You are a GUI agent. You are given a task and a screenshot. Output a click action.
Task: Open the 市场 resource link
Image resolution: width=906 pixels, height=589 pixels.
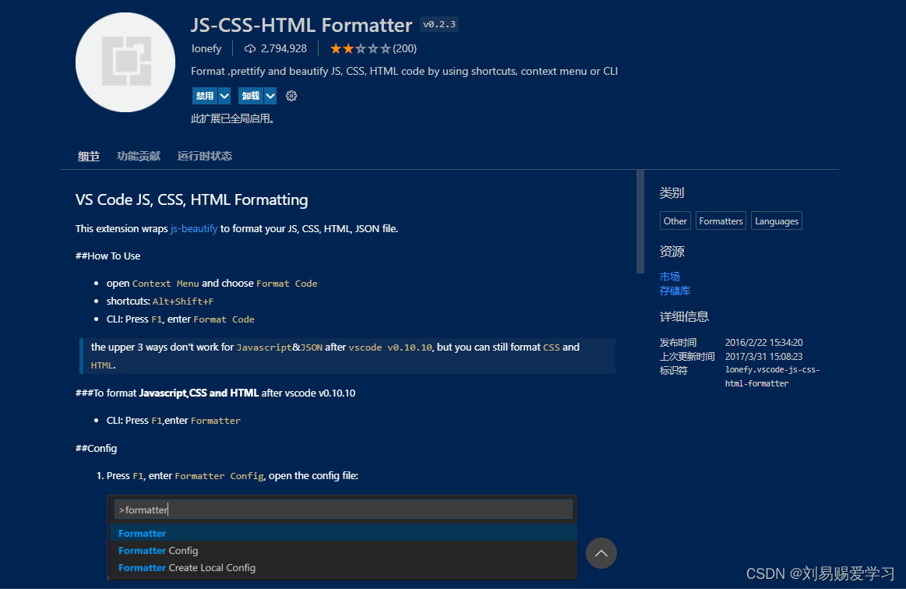[670, 277]
